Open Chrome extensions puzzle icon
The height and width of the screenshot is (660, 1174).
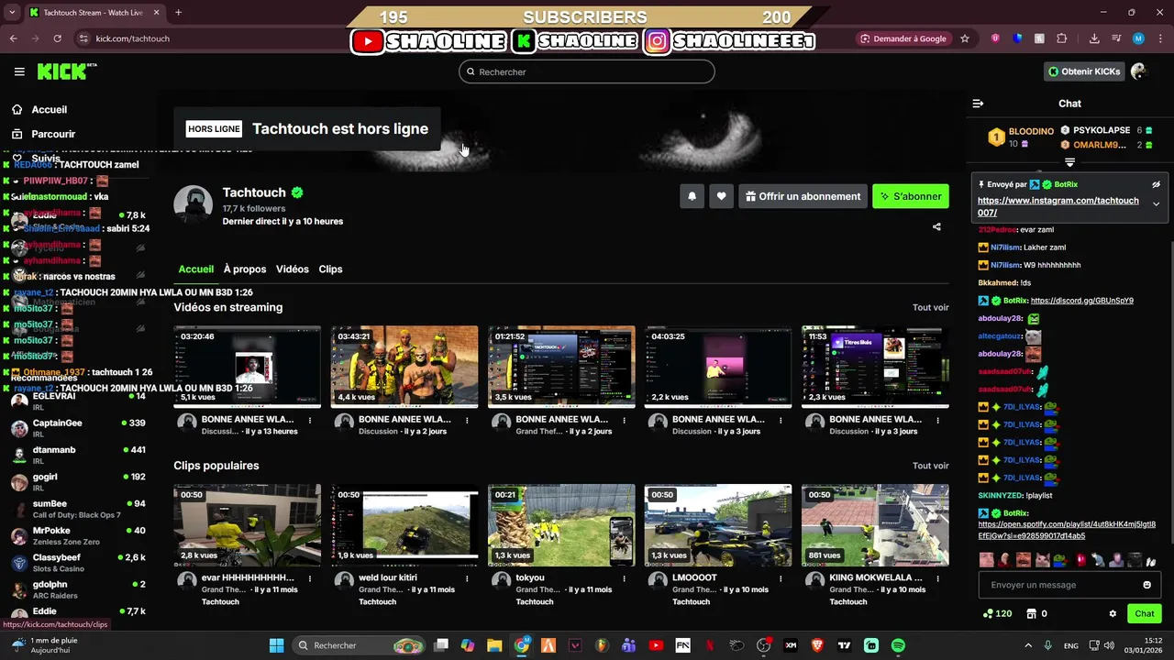(x=1062, y=38)
